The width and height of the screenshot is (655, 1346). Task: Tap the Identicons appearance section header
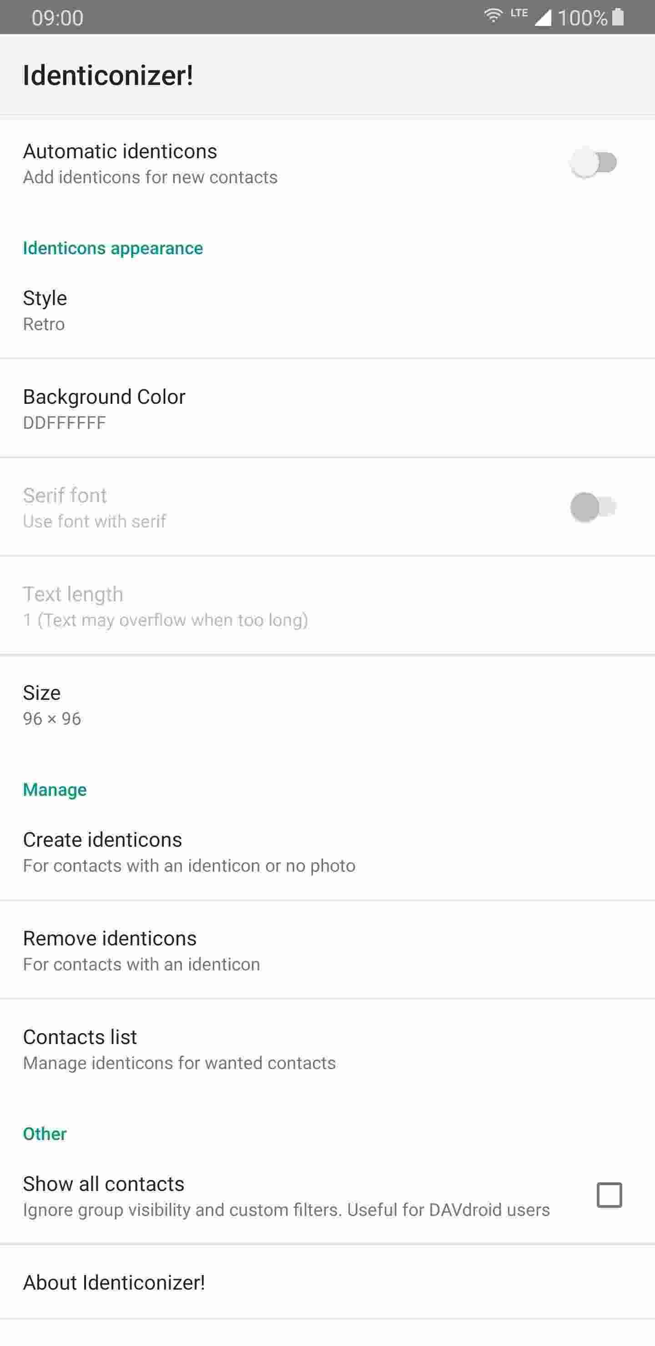pyautogui.click(x=113, y=248)
